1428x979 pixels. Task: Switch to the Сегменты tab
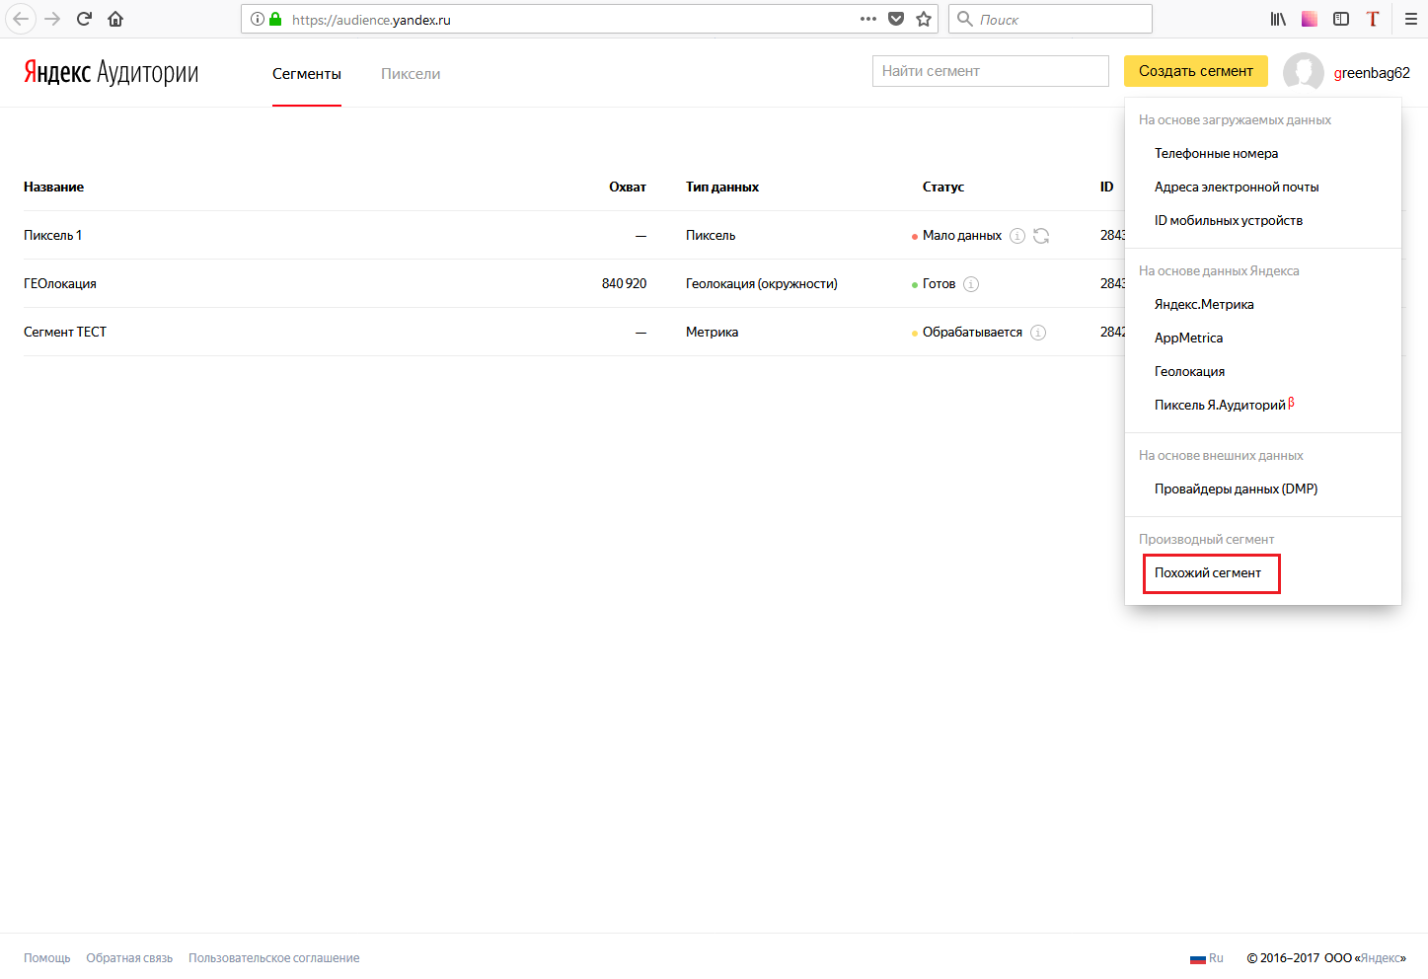tap(307, 74)
